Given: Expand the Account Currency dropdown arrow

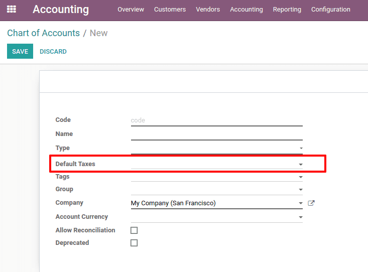Looking at the screenshot, I should [301, 217].
